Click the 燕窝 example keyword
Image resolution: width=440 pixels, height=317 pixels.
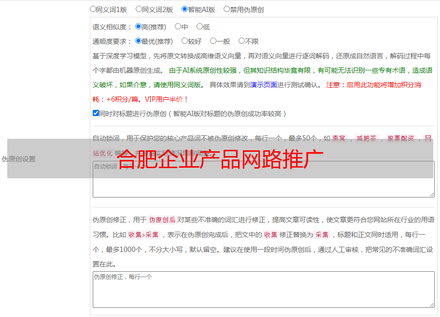339,138
